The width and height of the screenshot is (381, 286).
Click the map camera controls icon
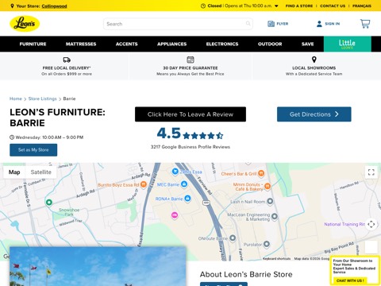click(x=371, y=224)
